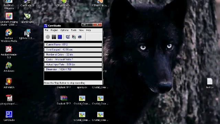Open the Options menu
This screenshot has width=220, height=124.
coord(64,30)
